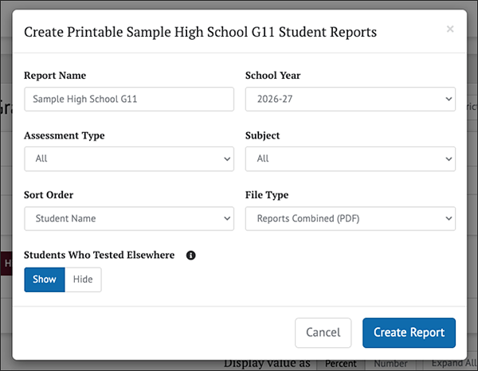
Task: Open the School Year dropdown
Action: coord(351,99)
